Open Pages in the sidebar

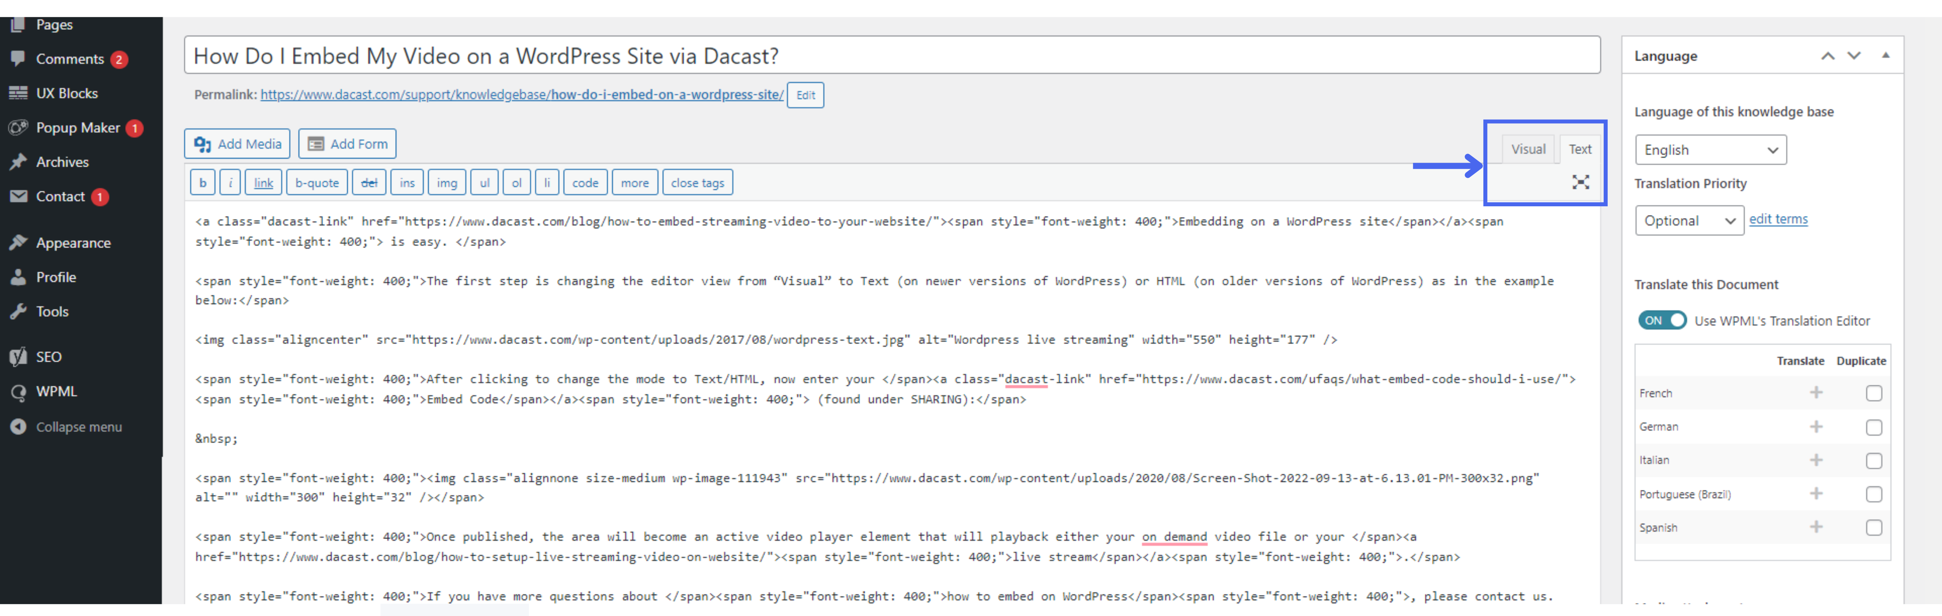54,25
